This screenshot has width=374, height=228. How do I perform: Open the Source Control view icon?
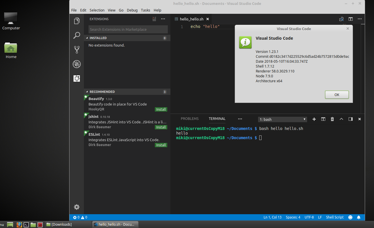tap(77, 49)
